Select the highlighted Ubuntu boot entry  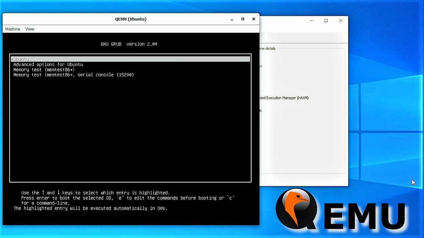pos(130,59)
